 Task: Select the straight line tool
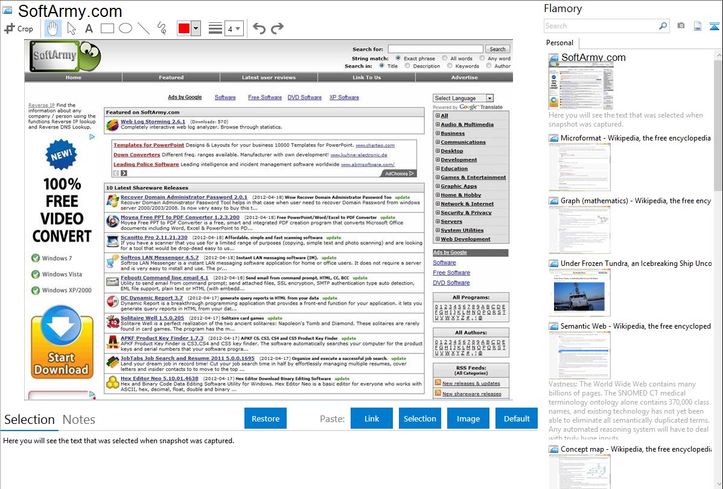tap(144, 28)
